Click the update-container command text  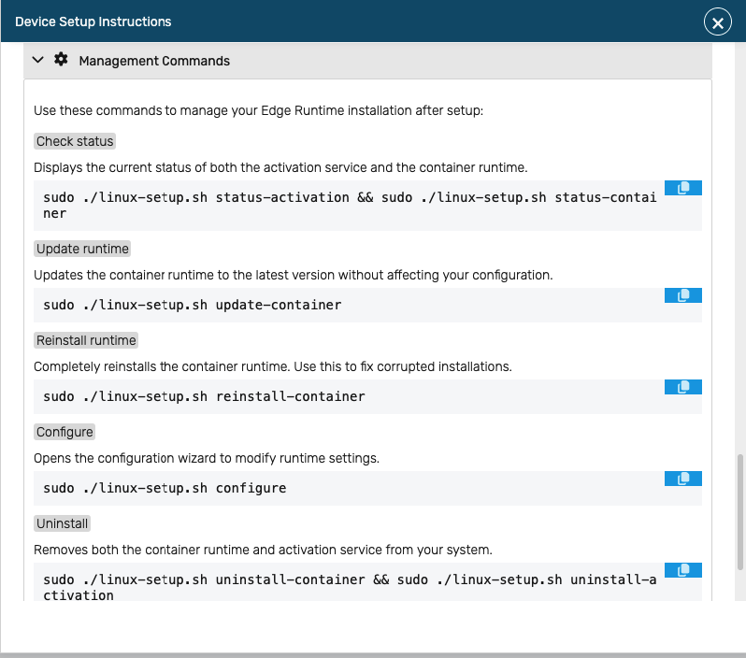pyautogui.click(x=192, y=305)
